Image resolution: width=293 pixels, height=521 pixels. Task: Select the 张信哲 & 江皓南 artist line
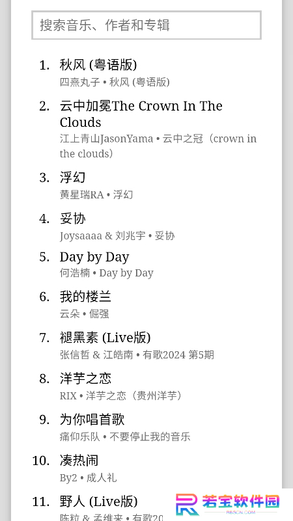point(96,355)
